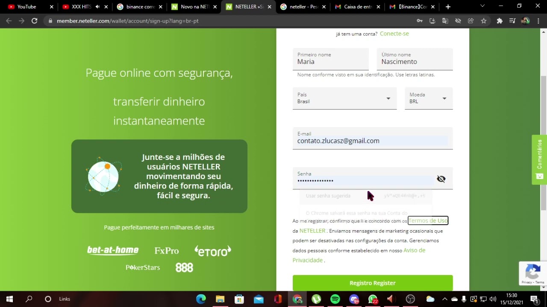Switch to the XXX HITS tab
This screenshot has height=307, width=547.
click(81, 7)
